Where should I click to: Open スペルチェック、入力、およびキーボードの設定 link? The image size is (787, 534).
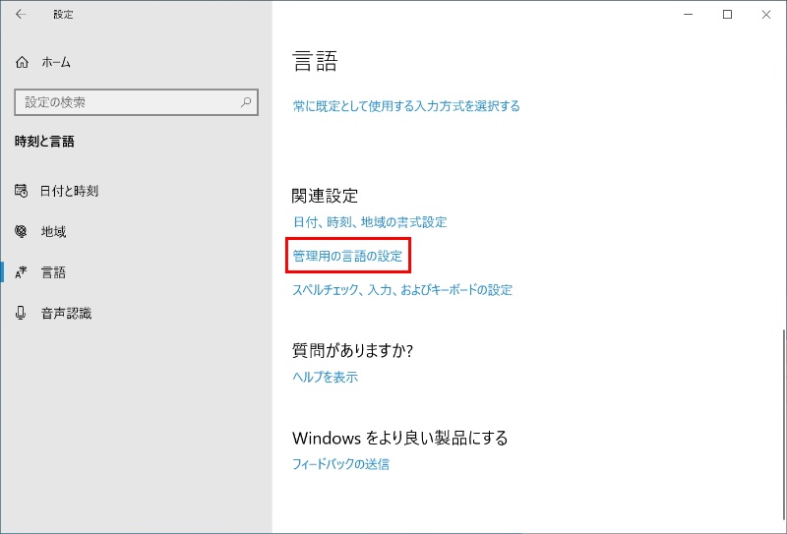[x=402, y=290]
